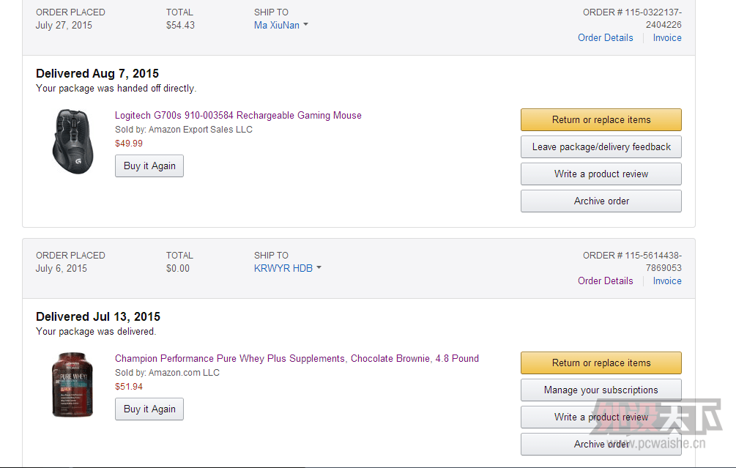
Task: Open the Logitech G700s mouse product thumbnail
Action: pos(73,141)
